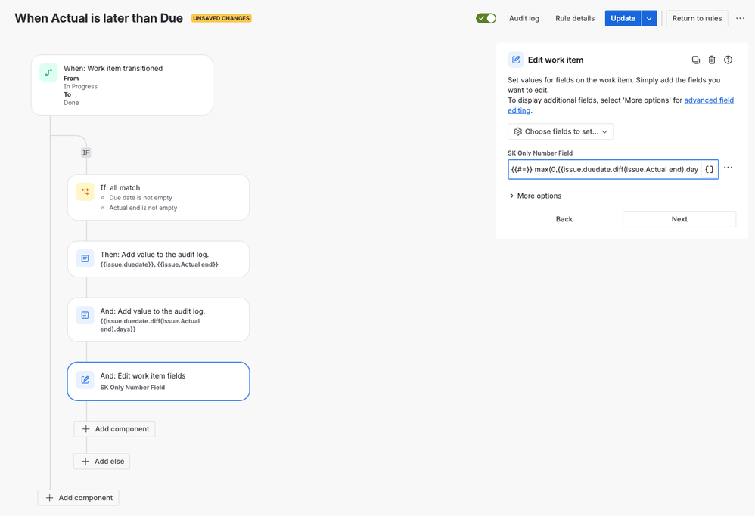
Task: Toggle the rule enabled switch
Action: pos(486,18)
